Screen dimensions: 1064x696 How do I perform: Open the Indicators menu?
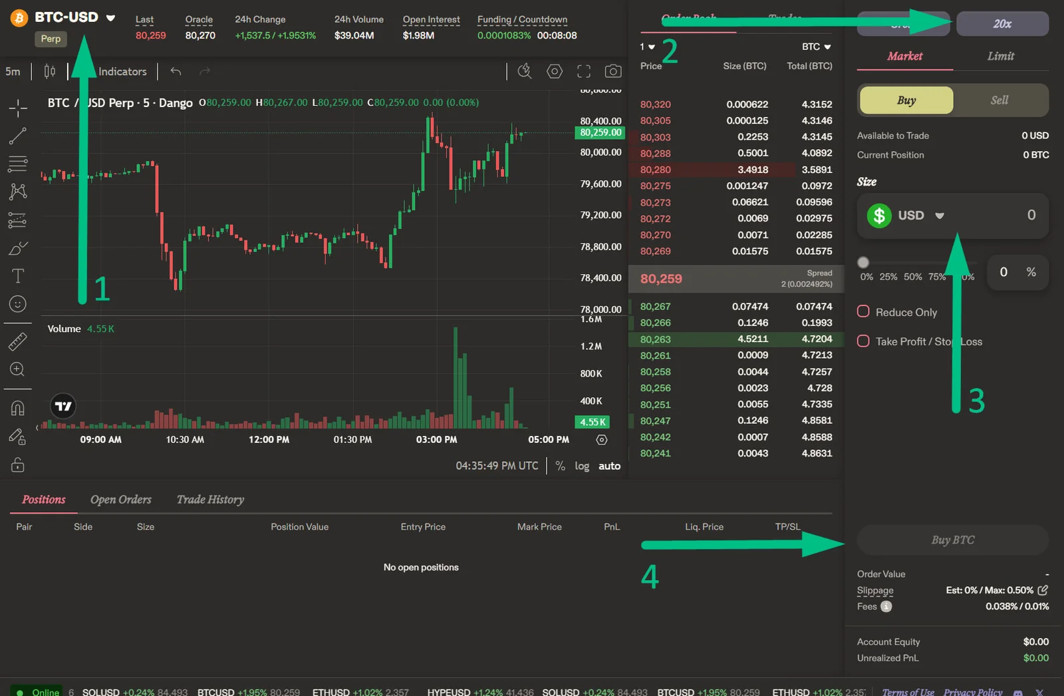pos(122,71)
